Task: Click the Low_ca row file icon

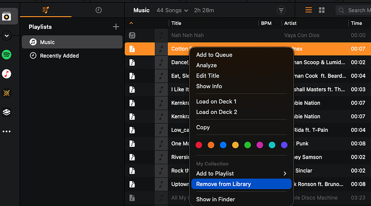Action: pos(132,130)
